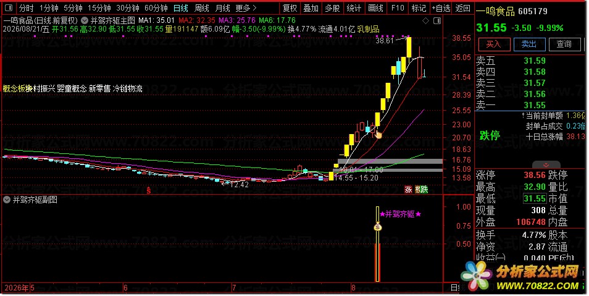The height and width of the screenshot is (296, 589).
Task: Click the 卖一 price 31.55
Action: [535, 105]
